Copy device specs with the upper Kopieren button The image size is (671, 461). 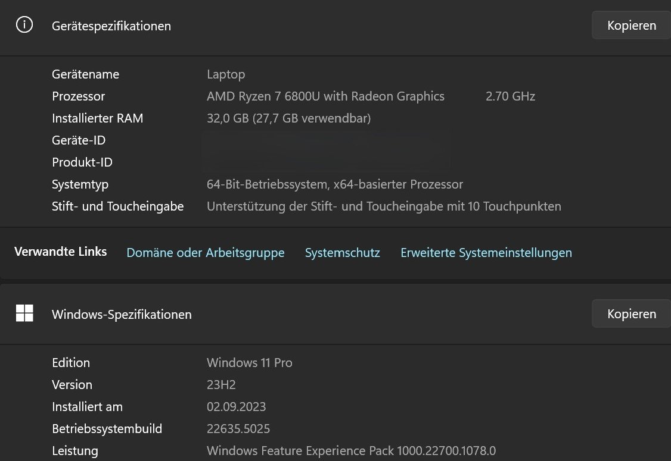pos(631,26)
